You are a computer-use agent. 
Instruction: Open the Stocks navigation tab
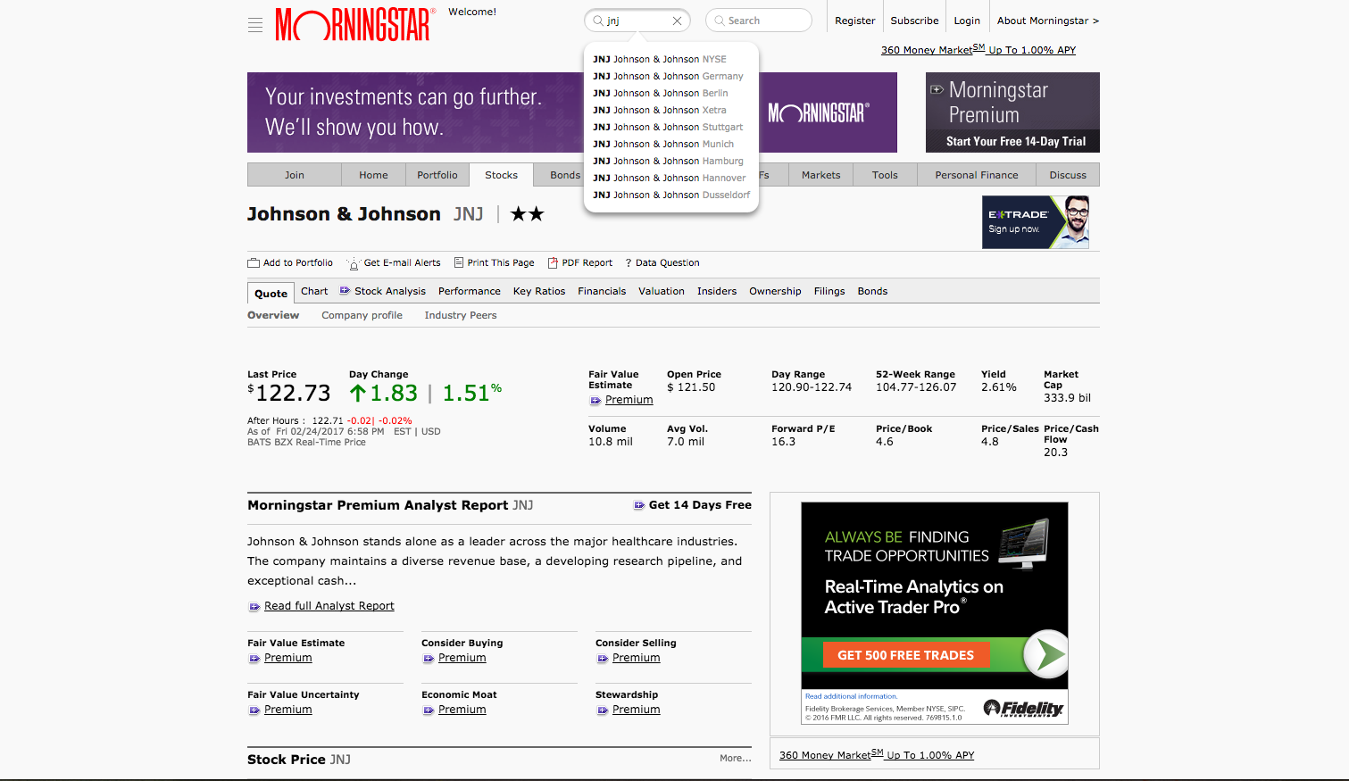(501, 175)
